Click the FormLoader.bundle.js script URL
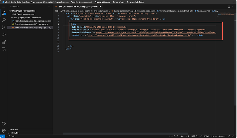The height and width of the screenshot is (138, 237). click(x=139, y=35)
